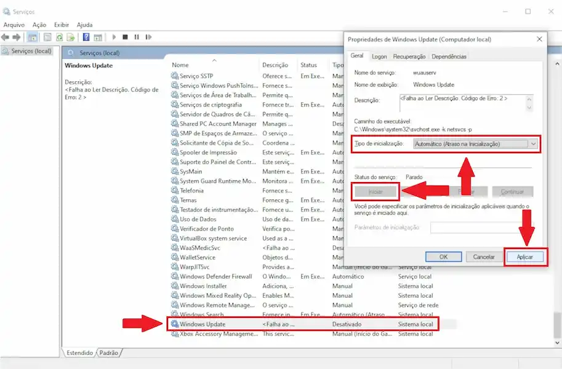Click the Desativado cell of Windows Update

pos(347,324)
